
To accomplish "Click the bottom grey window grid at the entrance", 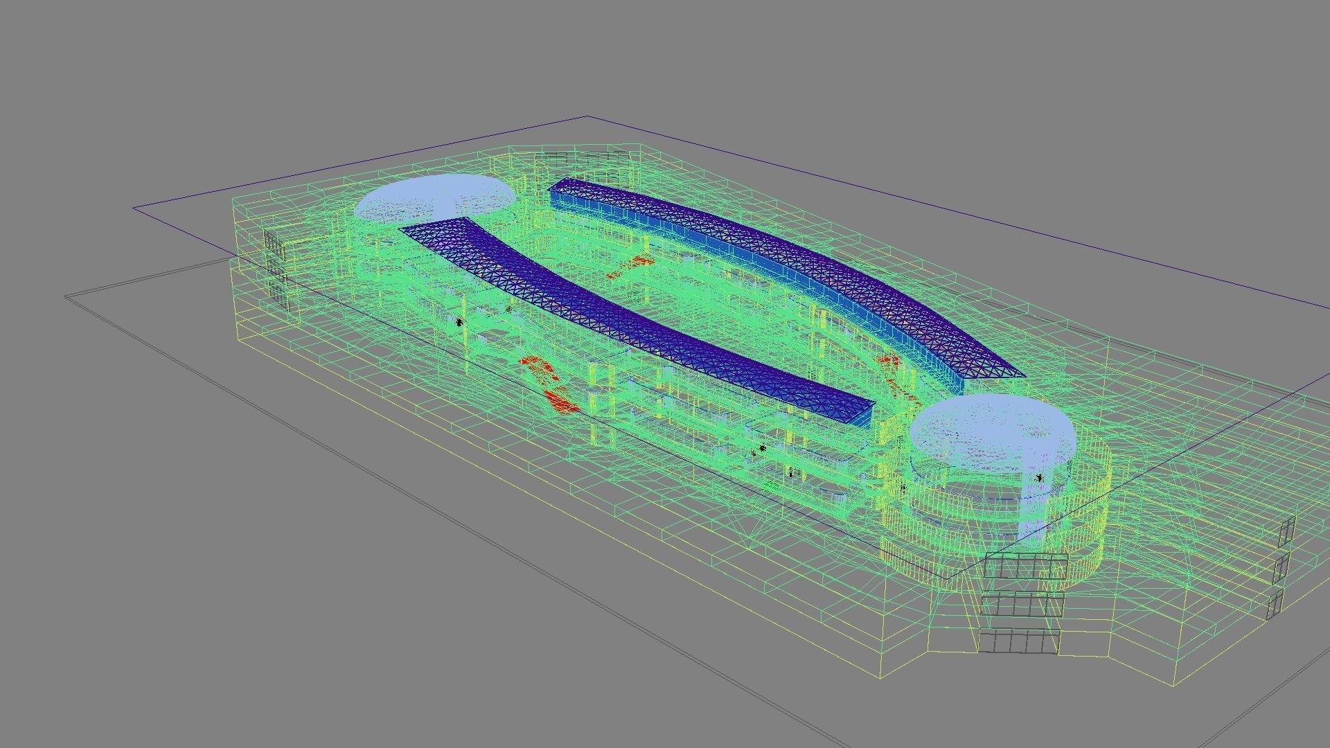I will (1019, 641).
